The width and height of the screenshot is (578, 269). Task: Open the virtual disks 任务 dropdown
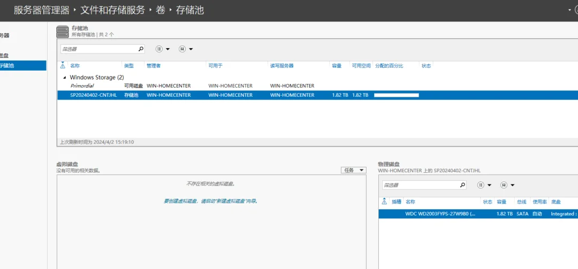tap(354, 170)
